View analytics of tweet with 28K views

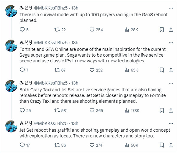pyautogui.click(x=127, y=30)
